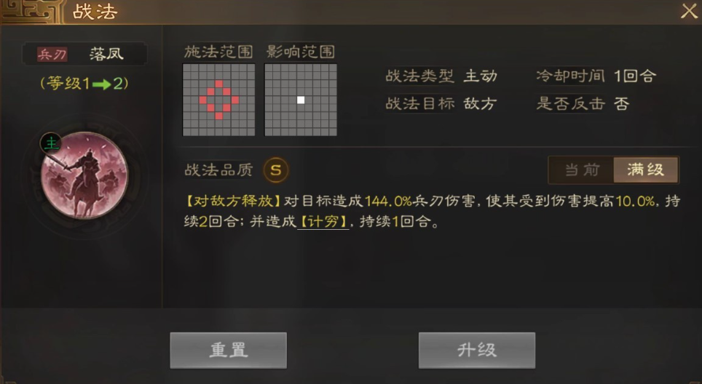702x384 pixels.
Task: Click the green 主 badge on portrait
Action: click(x=51, y=143)
